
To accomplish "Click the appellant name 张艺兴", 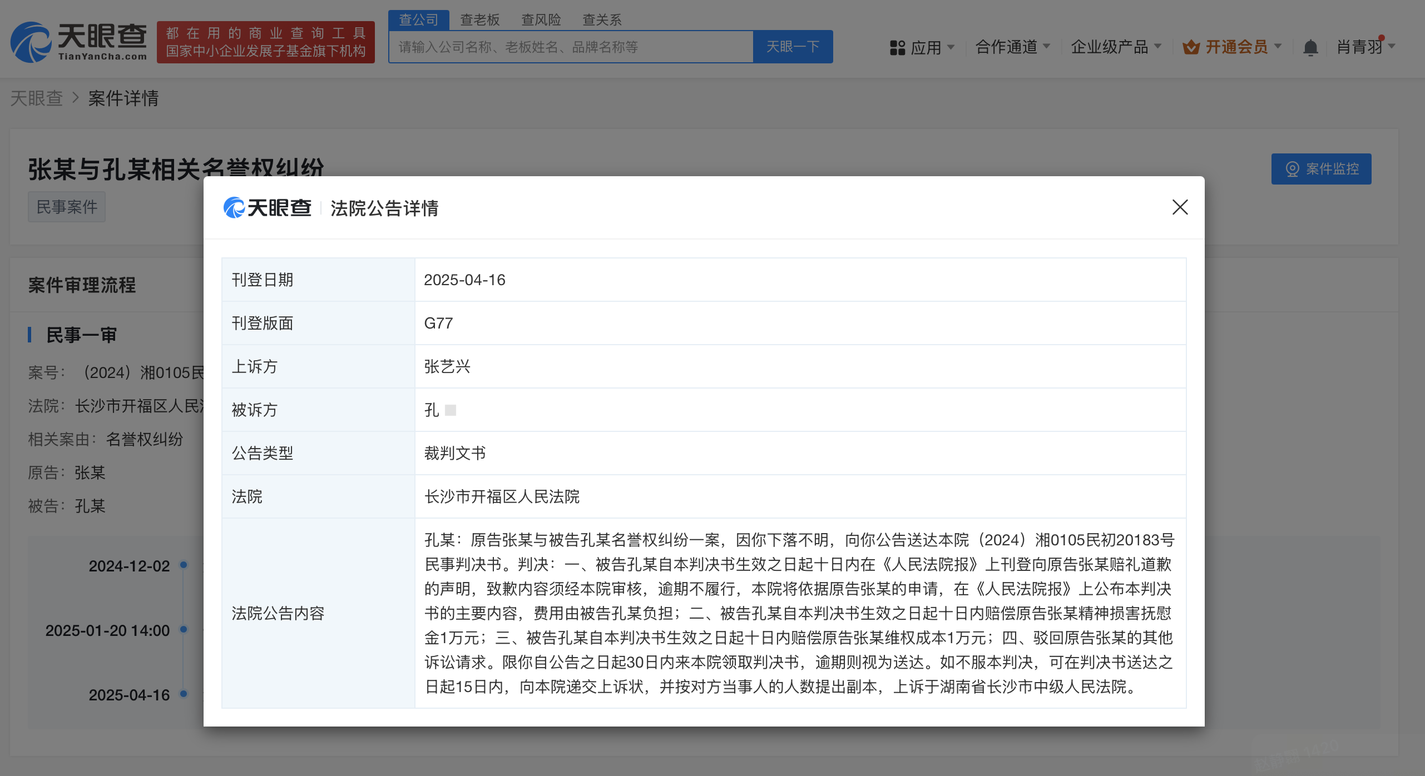I will [x=447, y=366].
